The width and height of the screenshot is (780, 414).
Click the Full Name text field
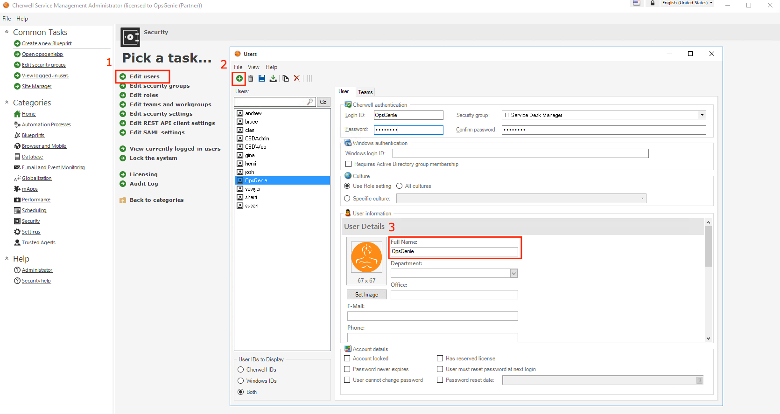coord(454,252)
